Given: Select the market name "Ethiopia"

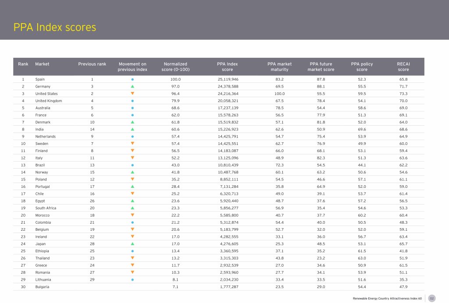Looking at the screenshot, I should click(x=42, y=251).
